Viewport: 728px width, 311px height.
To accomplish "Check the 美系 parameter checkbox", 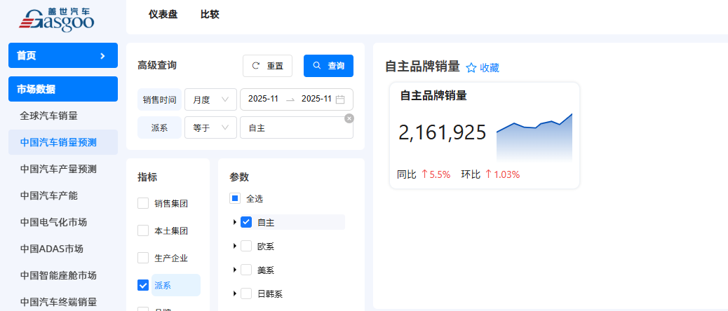I will tap(246, 270).
